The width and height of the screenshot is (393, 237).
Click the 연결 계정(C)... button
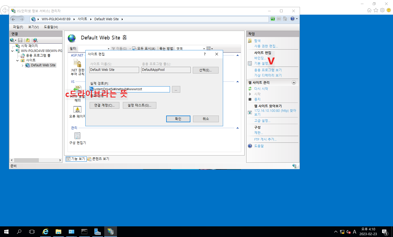click(104, 105)
